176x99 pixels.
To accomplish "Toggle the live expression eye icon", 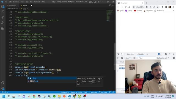I will click(x=134, y=58).
